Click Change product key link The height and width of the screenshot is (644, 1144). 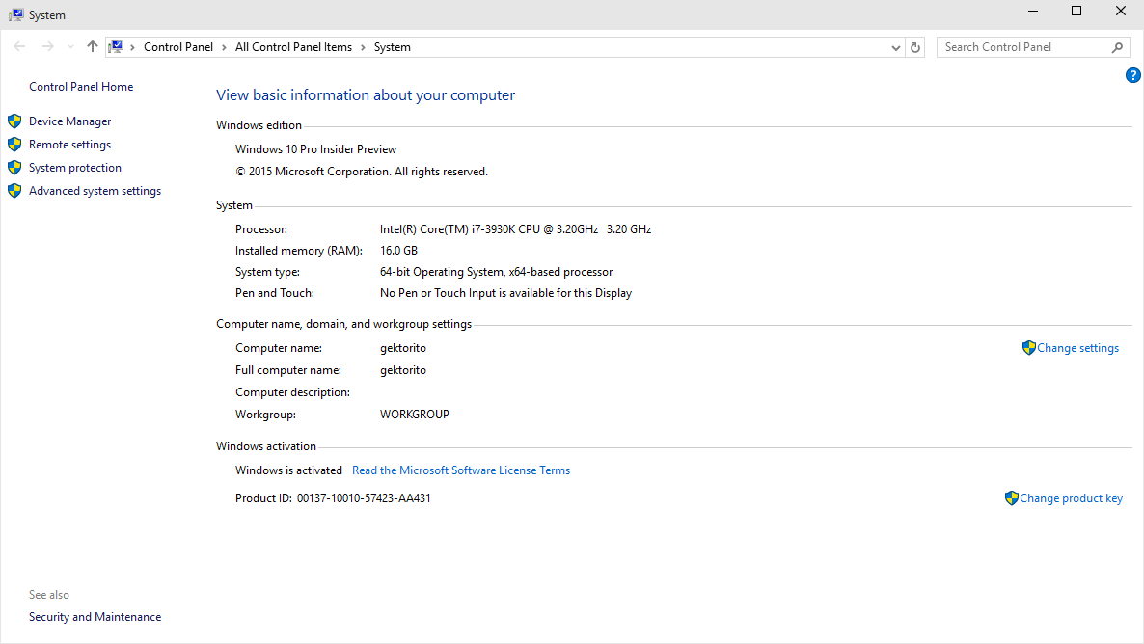[x=1071, y=498]
